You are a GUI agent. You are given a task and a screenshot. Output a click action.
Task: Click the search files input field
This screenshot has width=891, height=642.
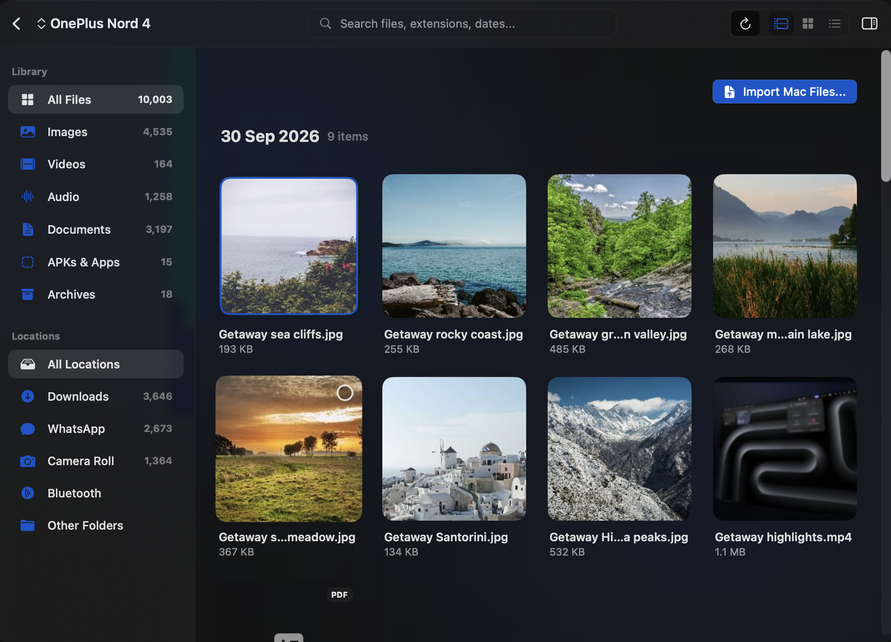pyautogui.click(x=462, y=23)
